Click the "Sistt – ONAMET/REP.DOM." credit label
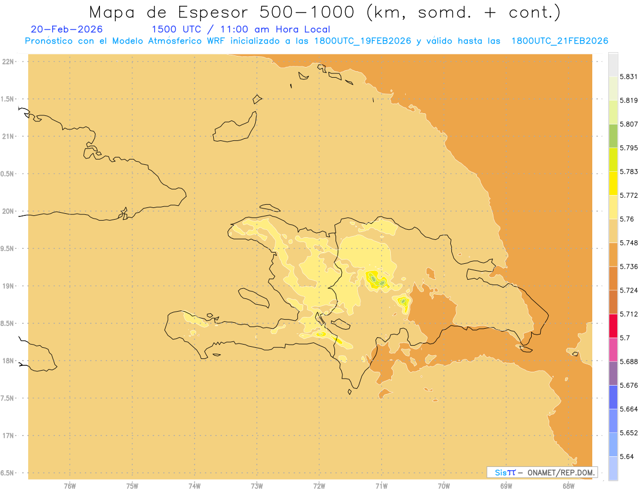 point(542,472)
